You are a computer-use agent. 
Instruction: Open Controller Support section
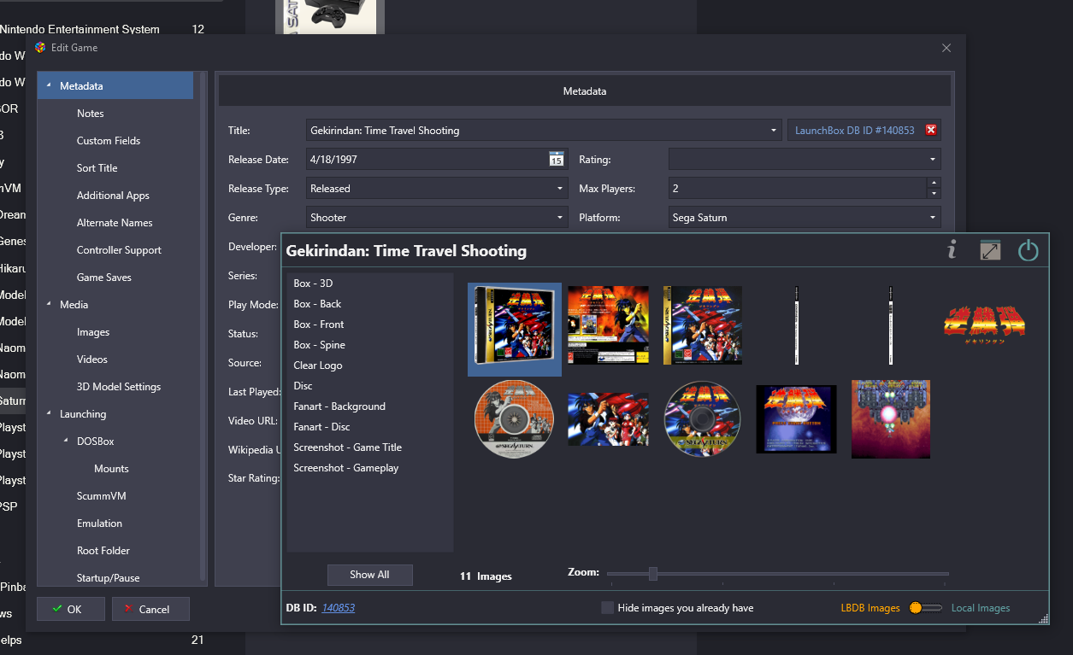click(119, 250)
